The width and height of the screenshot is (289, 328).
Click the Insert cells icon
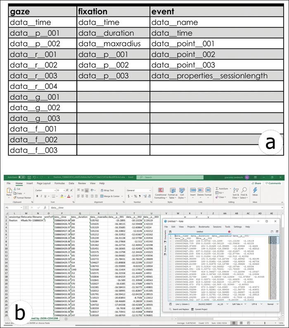(x=193, y=190)
